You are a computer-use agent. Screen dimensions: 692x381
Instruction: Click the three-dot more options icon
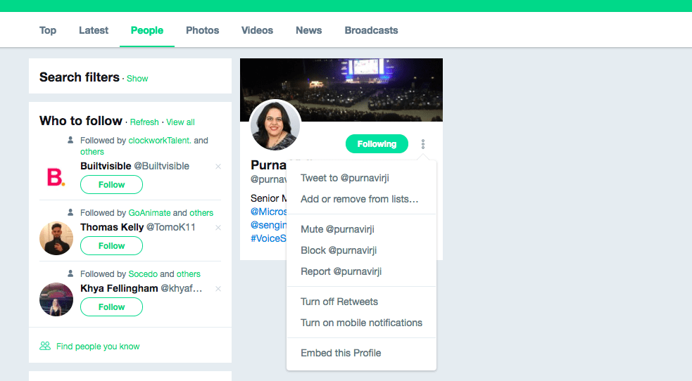[x=423, y=144]
